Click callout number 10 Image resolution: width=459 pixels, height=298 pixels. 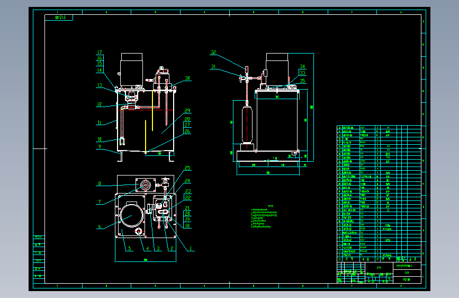coord(100,139)
